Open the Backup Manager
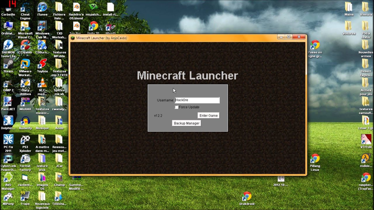 (x=187, y=123)
